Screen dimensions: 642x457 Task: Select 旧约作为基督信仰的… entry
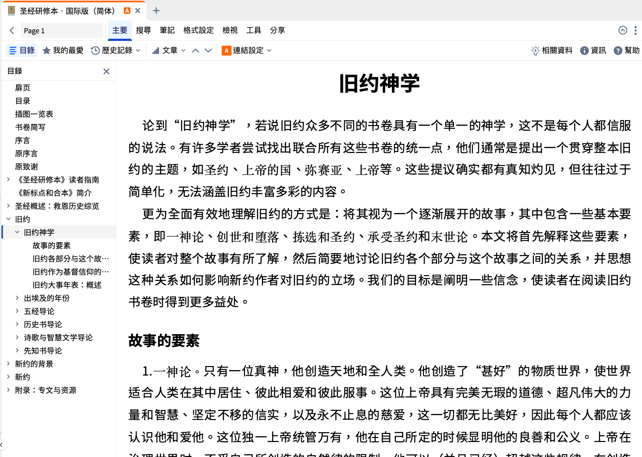(71, 272)
